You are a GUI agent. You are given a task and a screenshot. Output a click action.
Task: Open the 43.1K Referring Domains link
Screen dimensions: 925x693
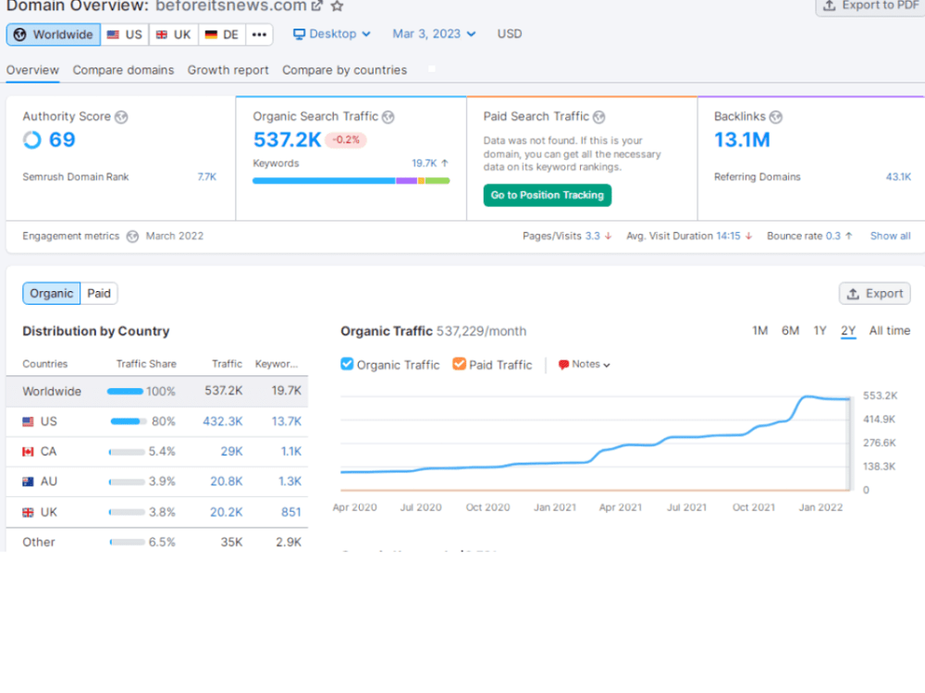898,177
